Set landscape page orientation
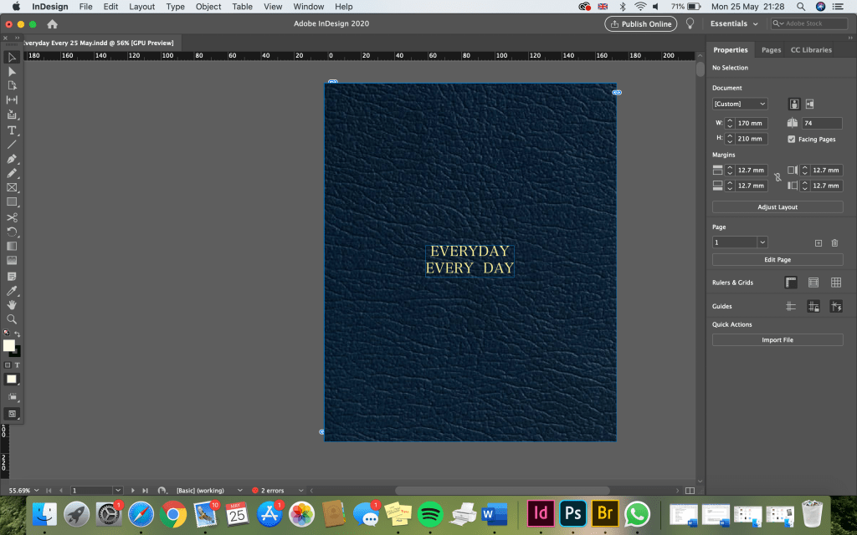857x535 pixels. click(811, 104)
